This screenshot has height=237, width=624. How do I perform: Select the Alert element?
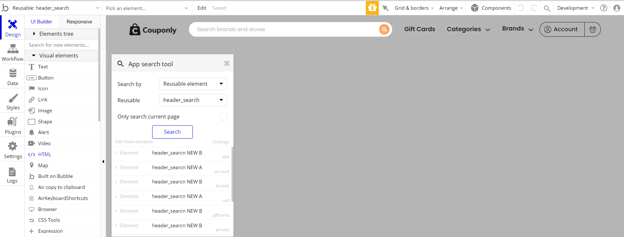point(62,132)
